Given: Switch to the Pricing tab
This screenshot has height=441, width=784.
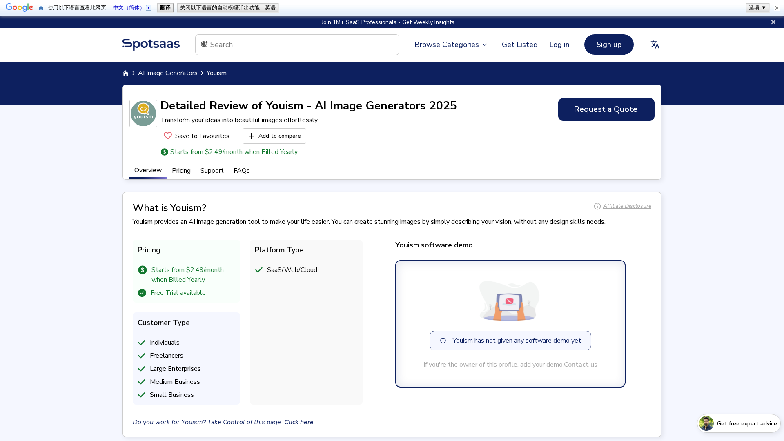Looking at the screenshot, I should coord(181,171).
